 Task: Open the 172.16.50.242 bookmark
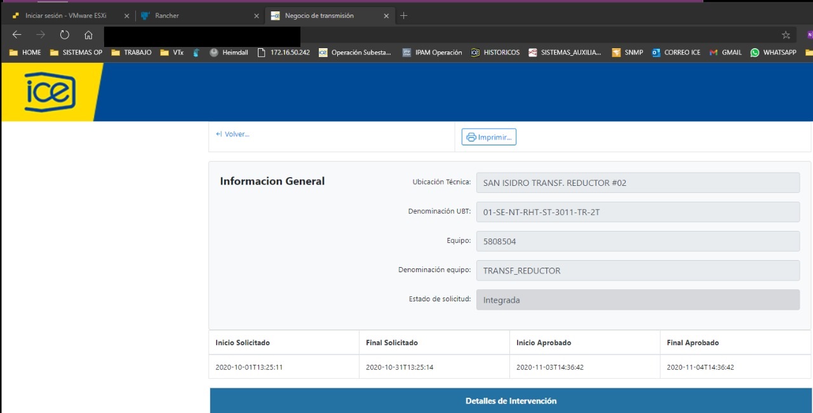[x=284, y=53]
